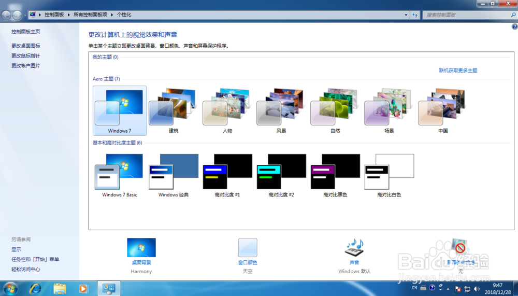Open the recent pages dropdown beside Forward
Viewport: 518px width, 296px height.
tap(25, 15)
